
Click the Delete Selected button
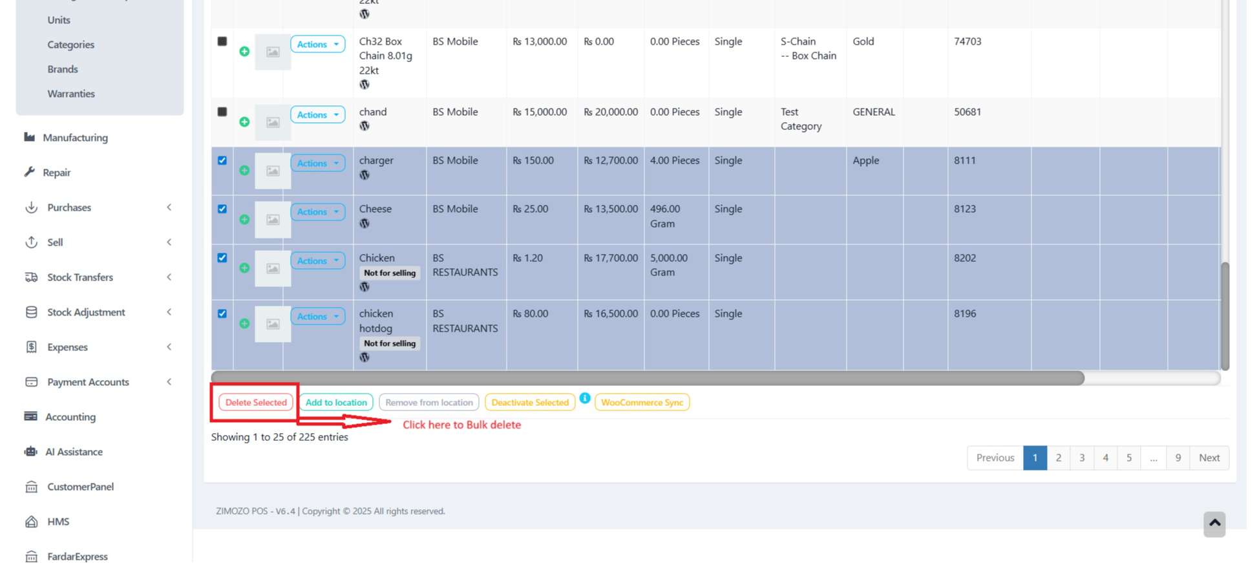(x=256, y=402)
